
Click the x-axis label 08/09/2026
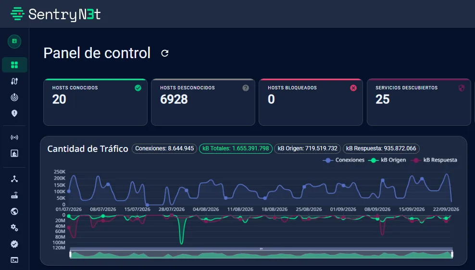[377, 209]
